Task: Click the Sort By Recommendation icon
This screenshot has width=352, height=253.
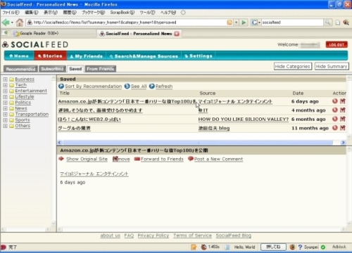Action: tap(61, 86)
